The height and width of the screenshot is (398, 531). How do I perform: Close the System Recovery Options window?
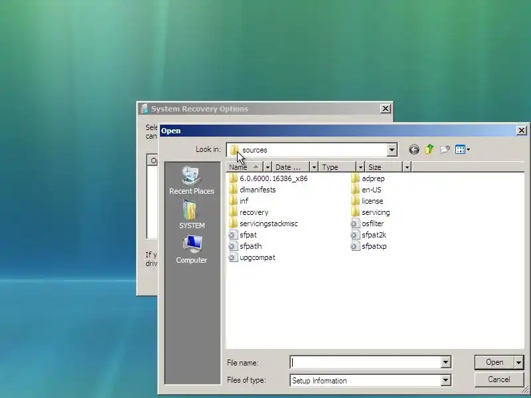[386, 109]
